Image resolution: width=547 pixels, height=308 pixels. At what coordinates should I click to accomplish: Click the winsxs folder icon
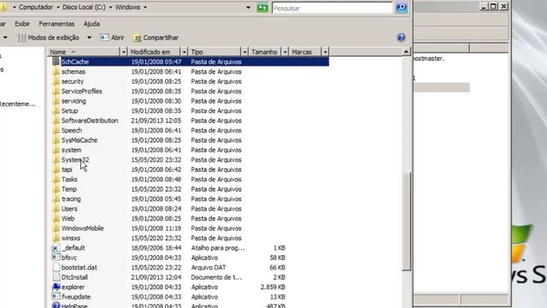(x=56, y=238)
